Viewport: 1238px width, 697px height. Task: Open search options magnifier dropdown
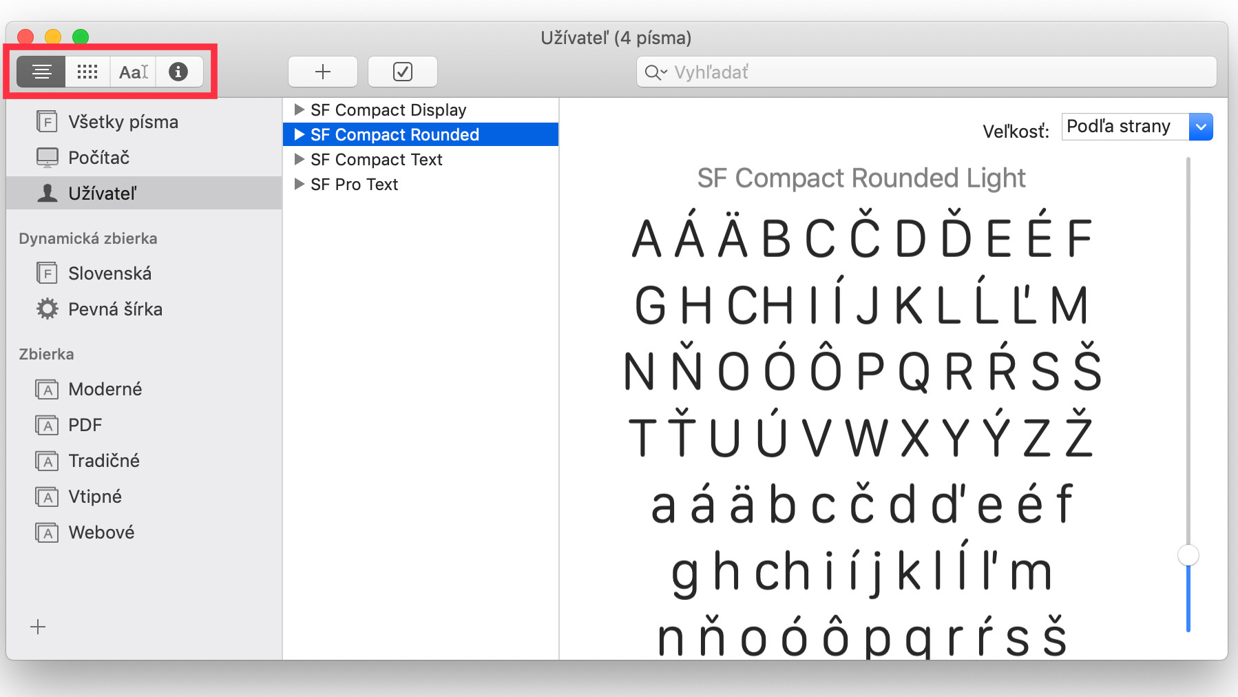pyautogui.click(x=655, y=72)
